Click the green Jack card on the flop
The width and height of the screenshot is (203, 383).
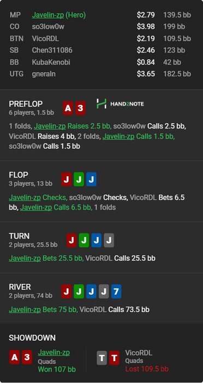pos(79,179)
